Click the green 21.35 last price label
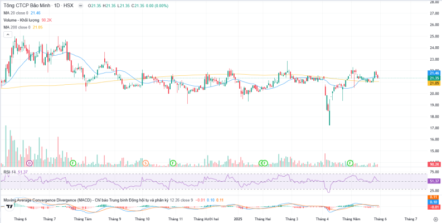The width and height of the screenshot is (442, 223). [x=434, y=78]
